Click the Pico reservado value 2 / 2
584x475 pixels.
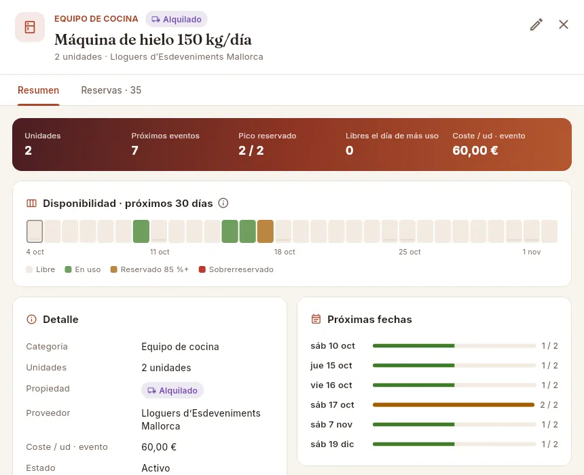[251, 151]
